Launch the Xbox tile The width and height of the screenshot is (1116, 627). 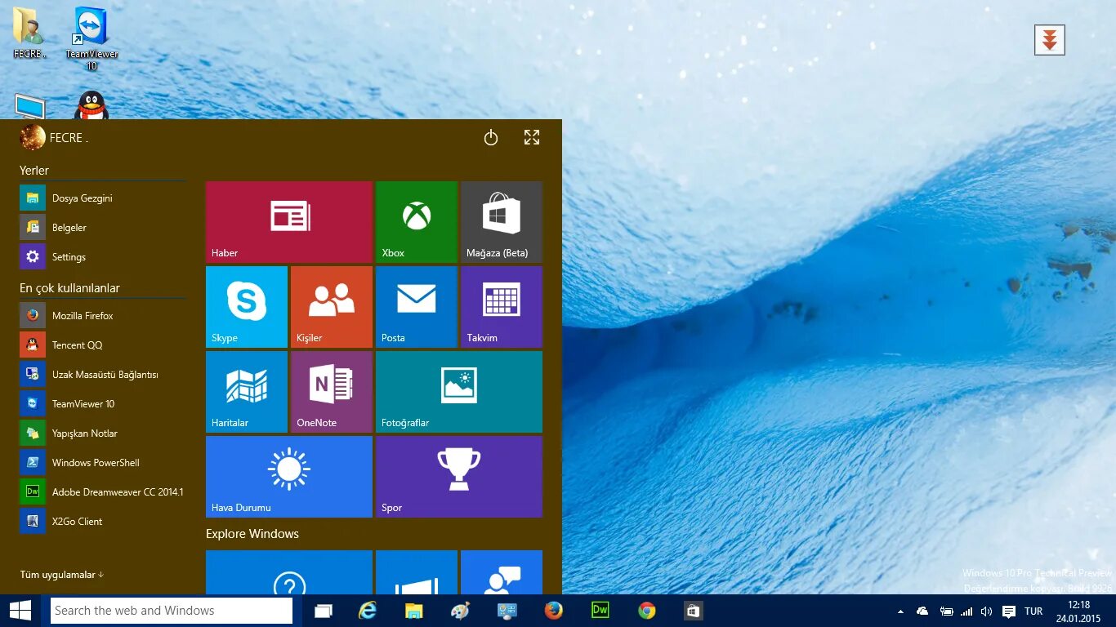[x=417, y=222]
